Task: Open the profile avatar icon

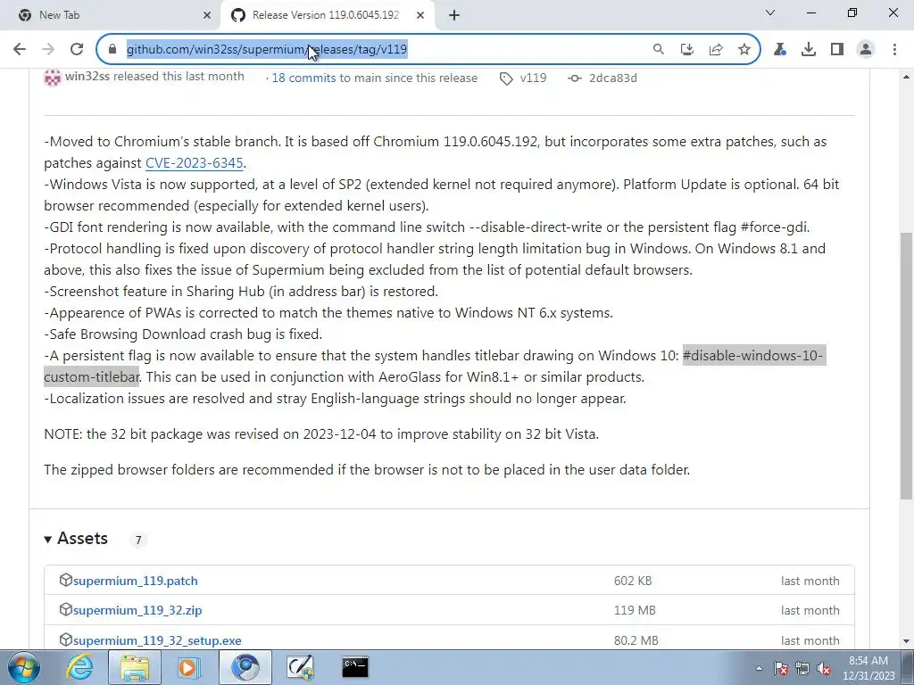Action: [x=866, y=50]
